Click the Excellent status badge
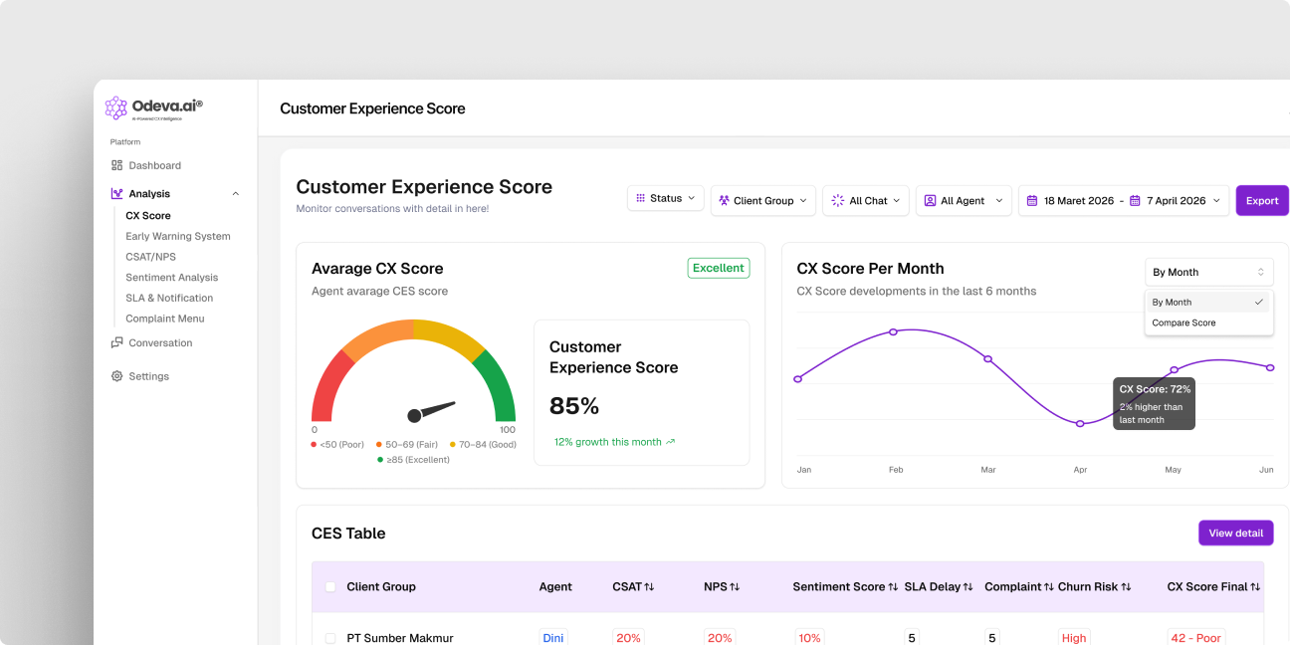The width and height of the screenshot is (1290, 645). (719, 268)
